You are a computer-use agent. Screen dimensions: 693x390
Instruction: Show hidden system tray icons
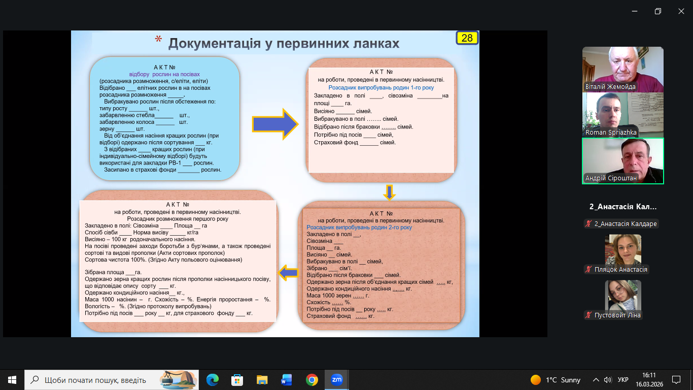[596, 380]
